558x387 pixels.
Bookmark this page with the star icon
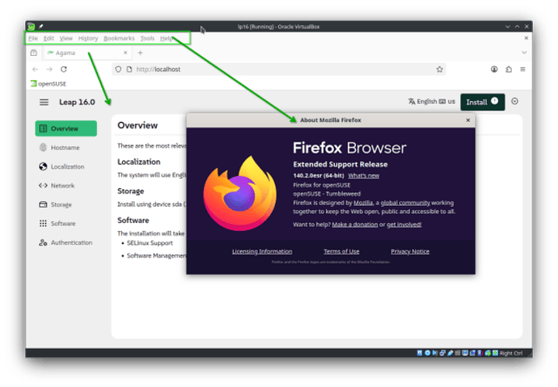pyautogui.click(x=439, y=69)
